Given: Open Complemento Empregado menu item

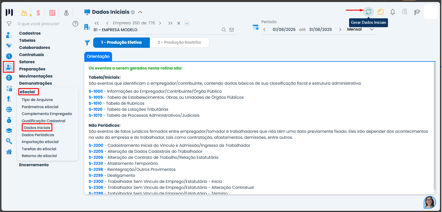Looking at the screenshot, I should pos(47,114).
